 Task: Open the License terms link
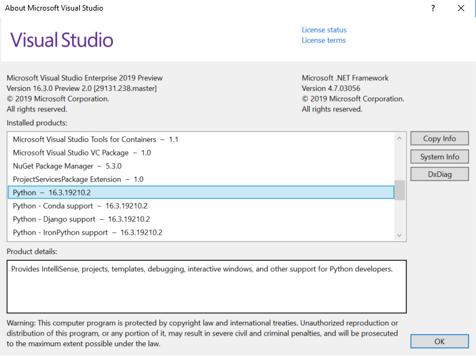(x=324, y=40)
